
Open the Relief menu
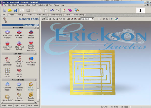click(x=34, y=5)
